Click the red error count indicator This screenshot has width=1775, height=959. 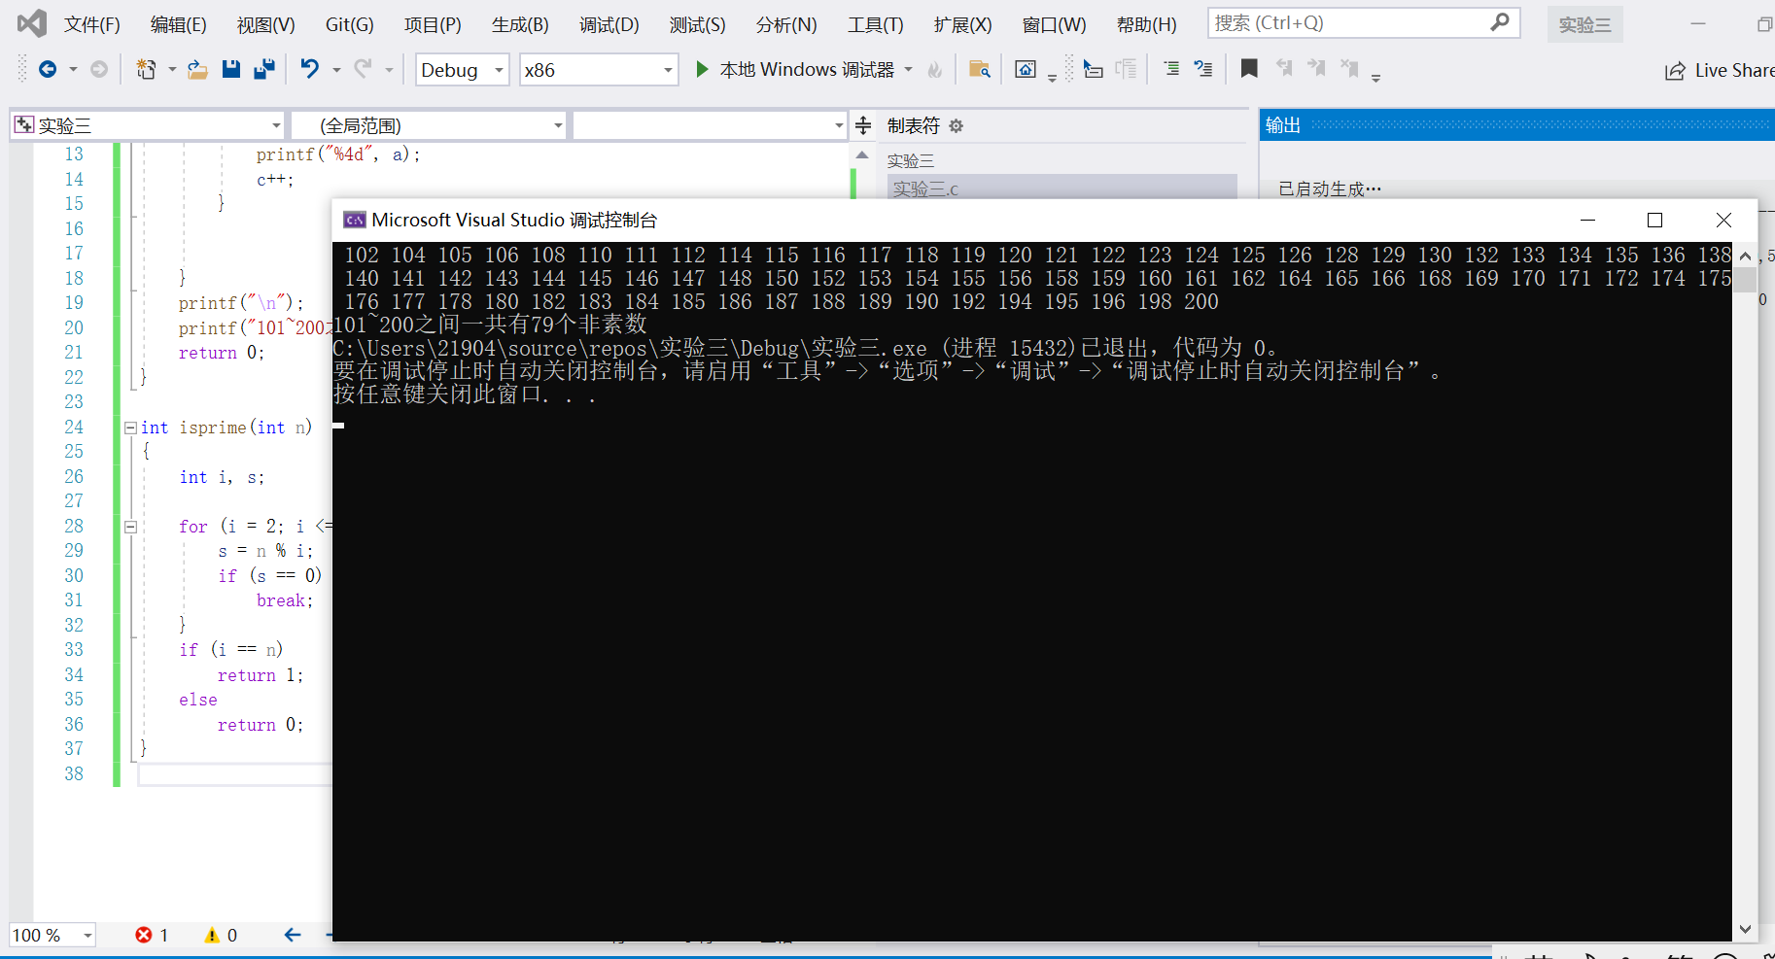[x=152, y=935]
